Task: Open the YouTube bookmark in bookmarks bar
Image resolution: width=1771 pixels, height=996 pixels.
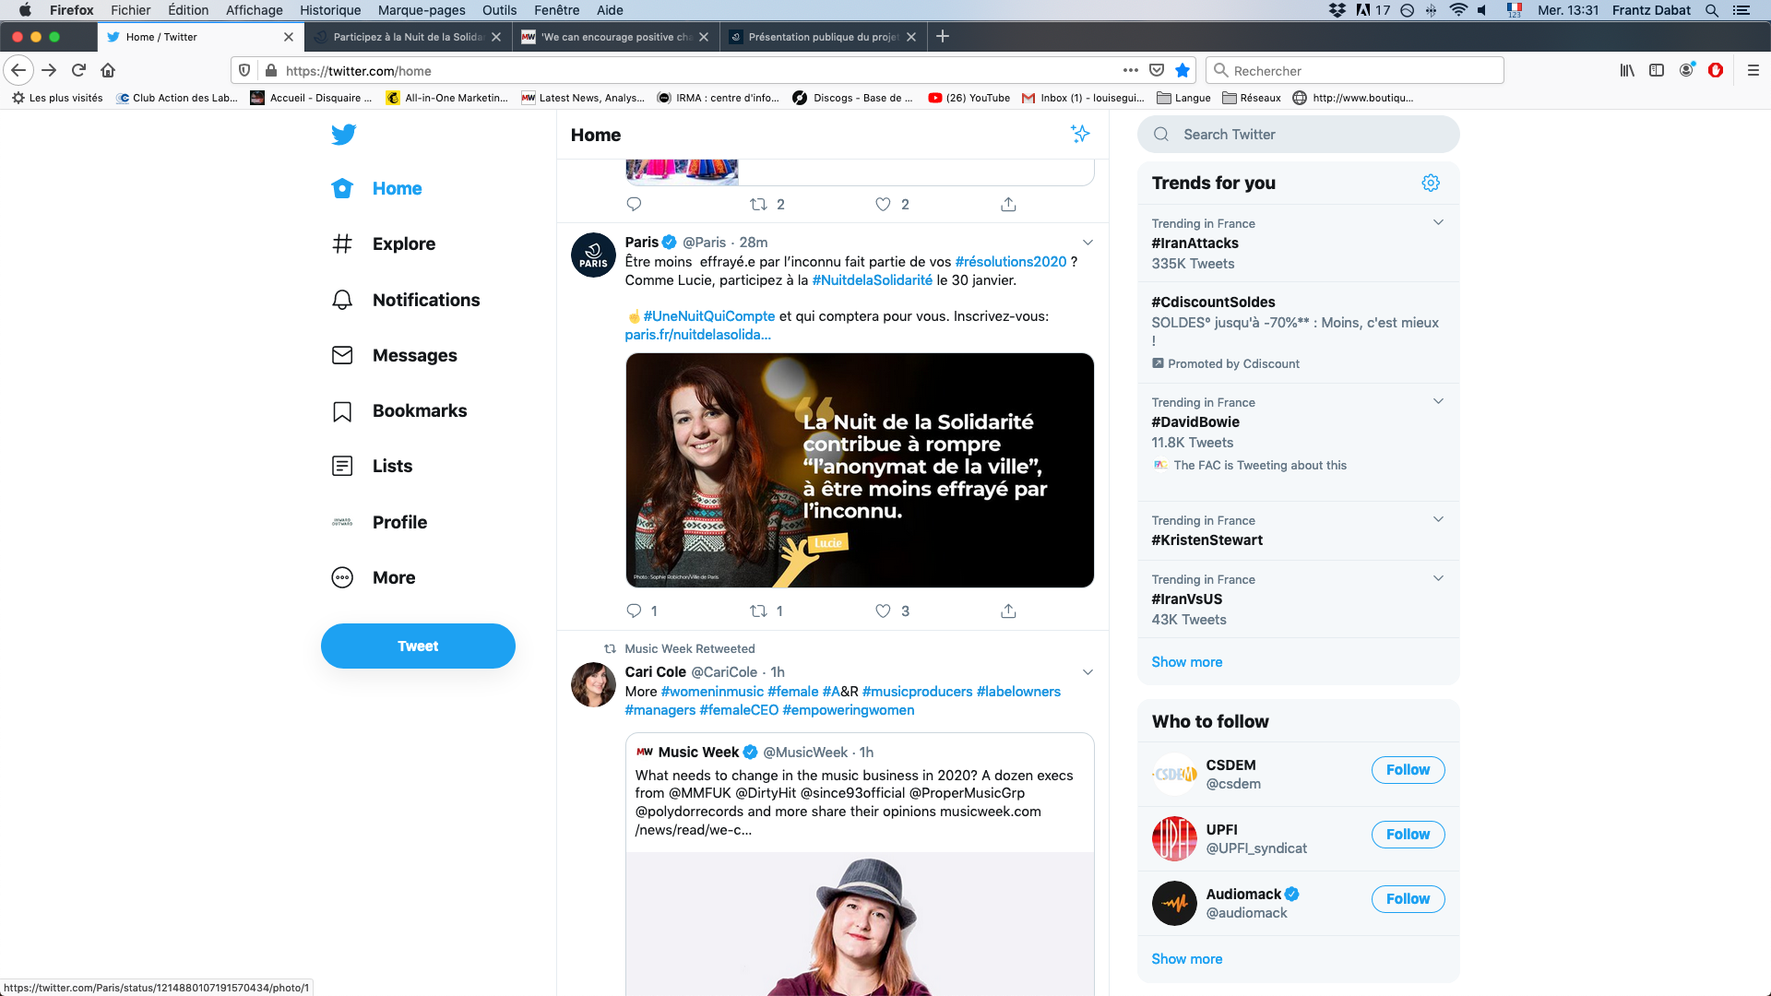Action: click(x=969, y=98)
